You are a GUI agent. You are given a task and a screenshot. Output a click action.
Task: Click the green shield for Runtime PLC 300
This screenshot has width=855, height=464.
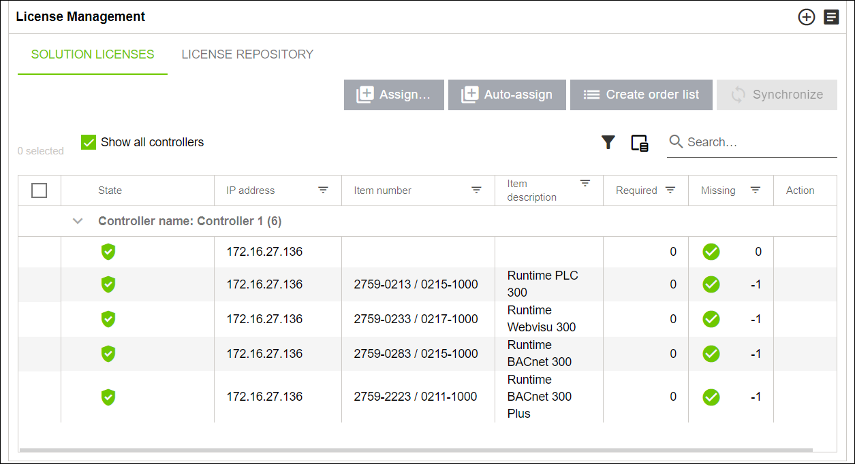click(x=108, y=284)
